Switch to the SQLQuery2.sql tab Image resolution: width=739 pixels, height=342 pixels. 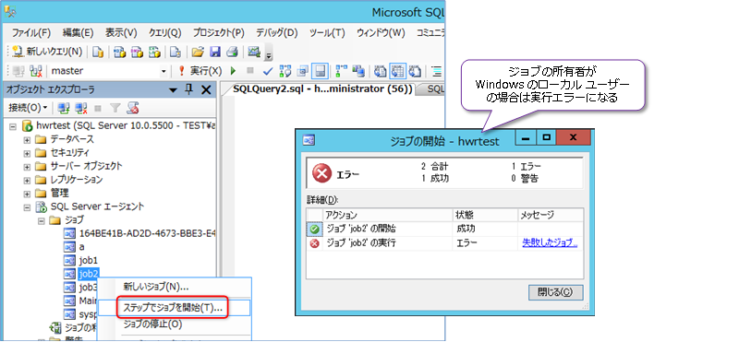322,88
